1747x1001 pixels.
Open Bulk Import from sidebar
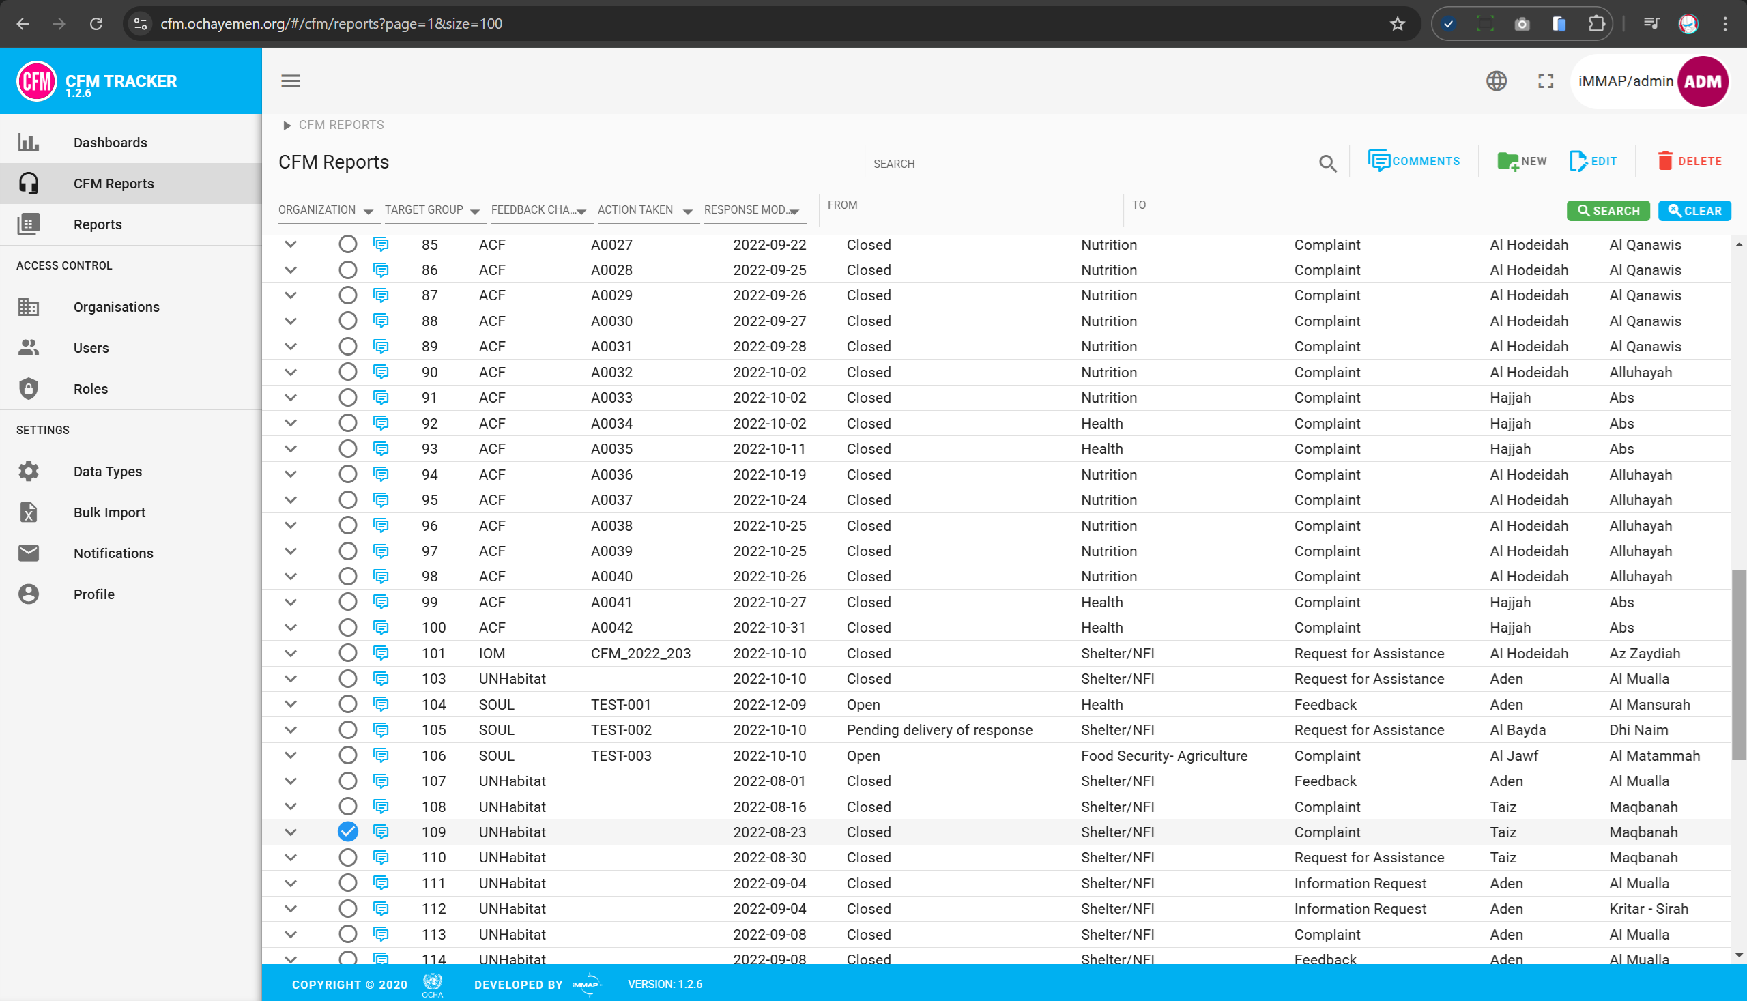pyautogui.click(x=109, y=512)
